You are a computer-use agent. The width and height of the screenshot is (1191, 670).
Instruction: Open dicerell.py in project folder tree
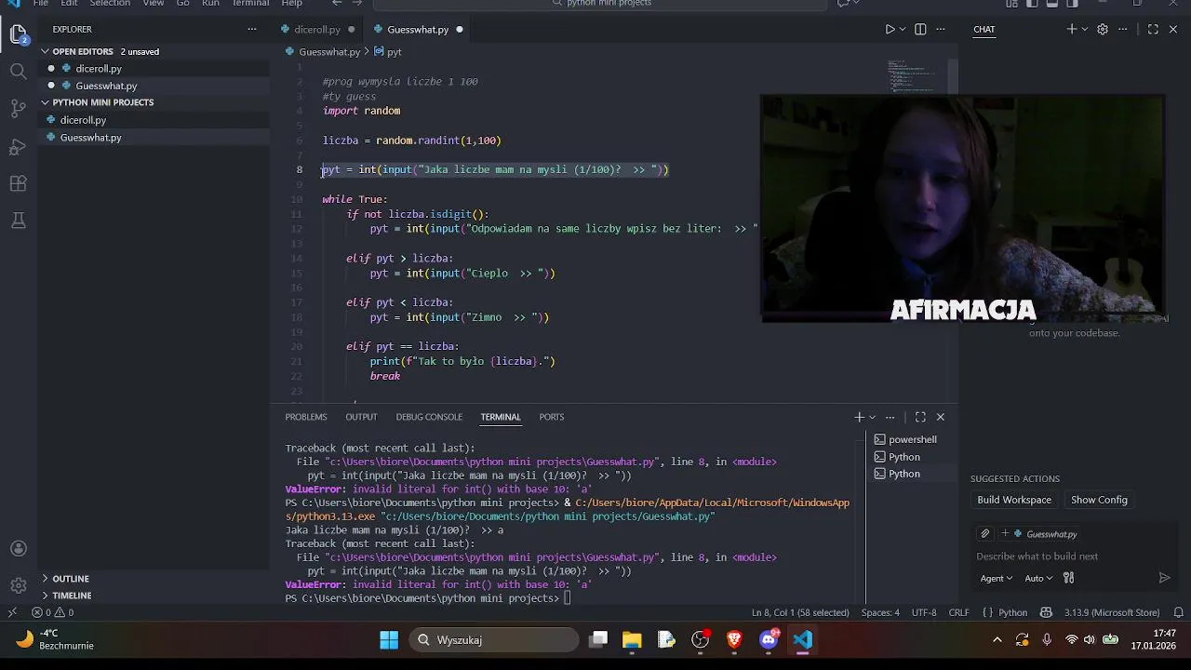pos(83,120)
